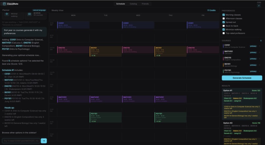Viewport: 265px width, 145px height.
Task: Click the BIO101 block on Tuesday
Action: pyautogui.click(x=106, y=51)
